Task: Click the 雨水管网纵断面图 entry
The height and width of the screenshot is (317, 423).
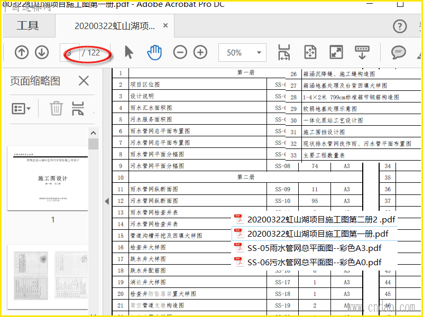Action: click(x=154, y=189)
